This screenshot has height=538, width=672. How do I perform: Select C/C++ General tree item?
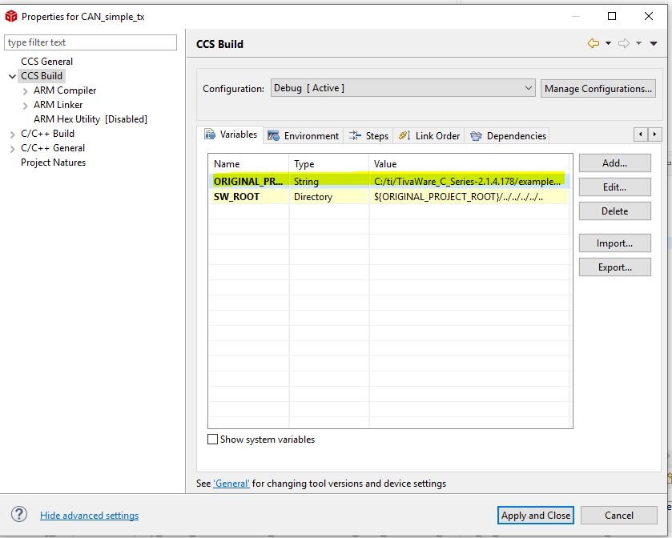coord(53,148)
